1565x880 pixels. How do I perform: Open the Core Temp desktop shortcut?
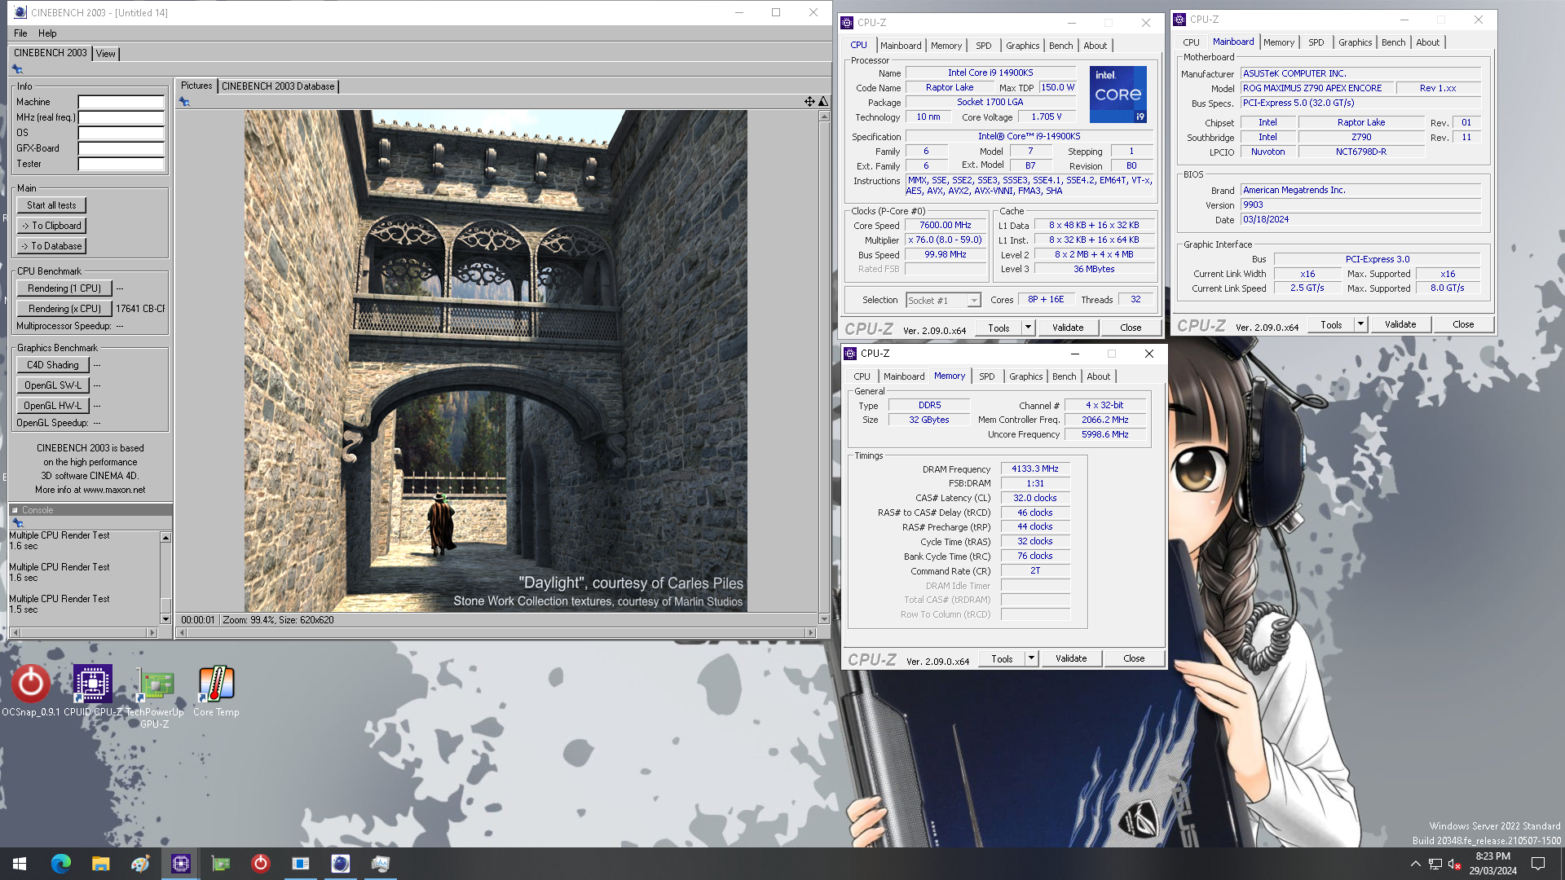(x=216, y=691)
